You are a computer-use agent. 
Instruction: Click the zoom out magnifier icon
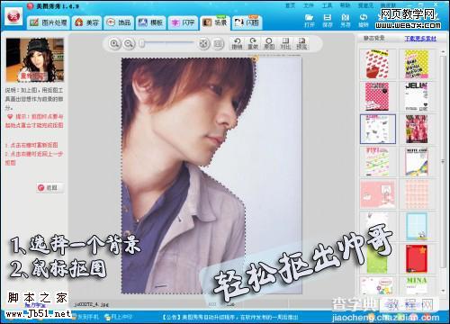point(129,44)
